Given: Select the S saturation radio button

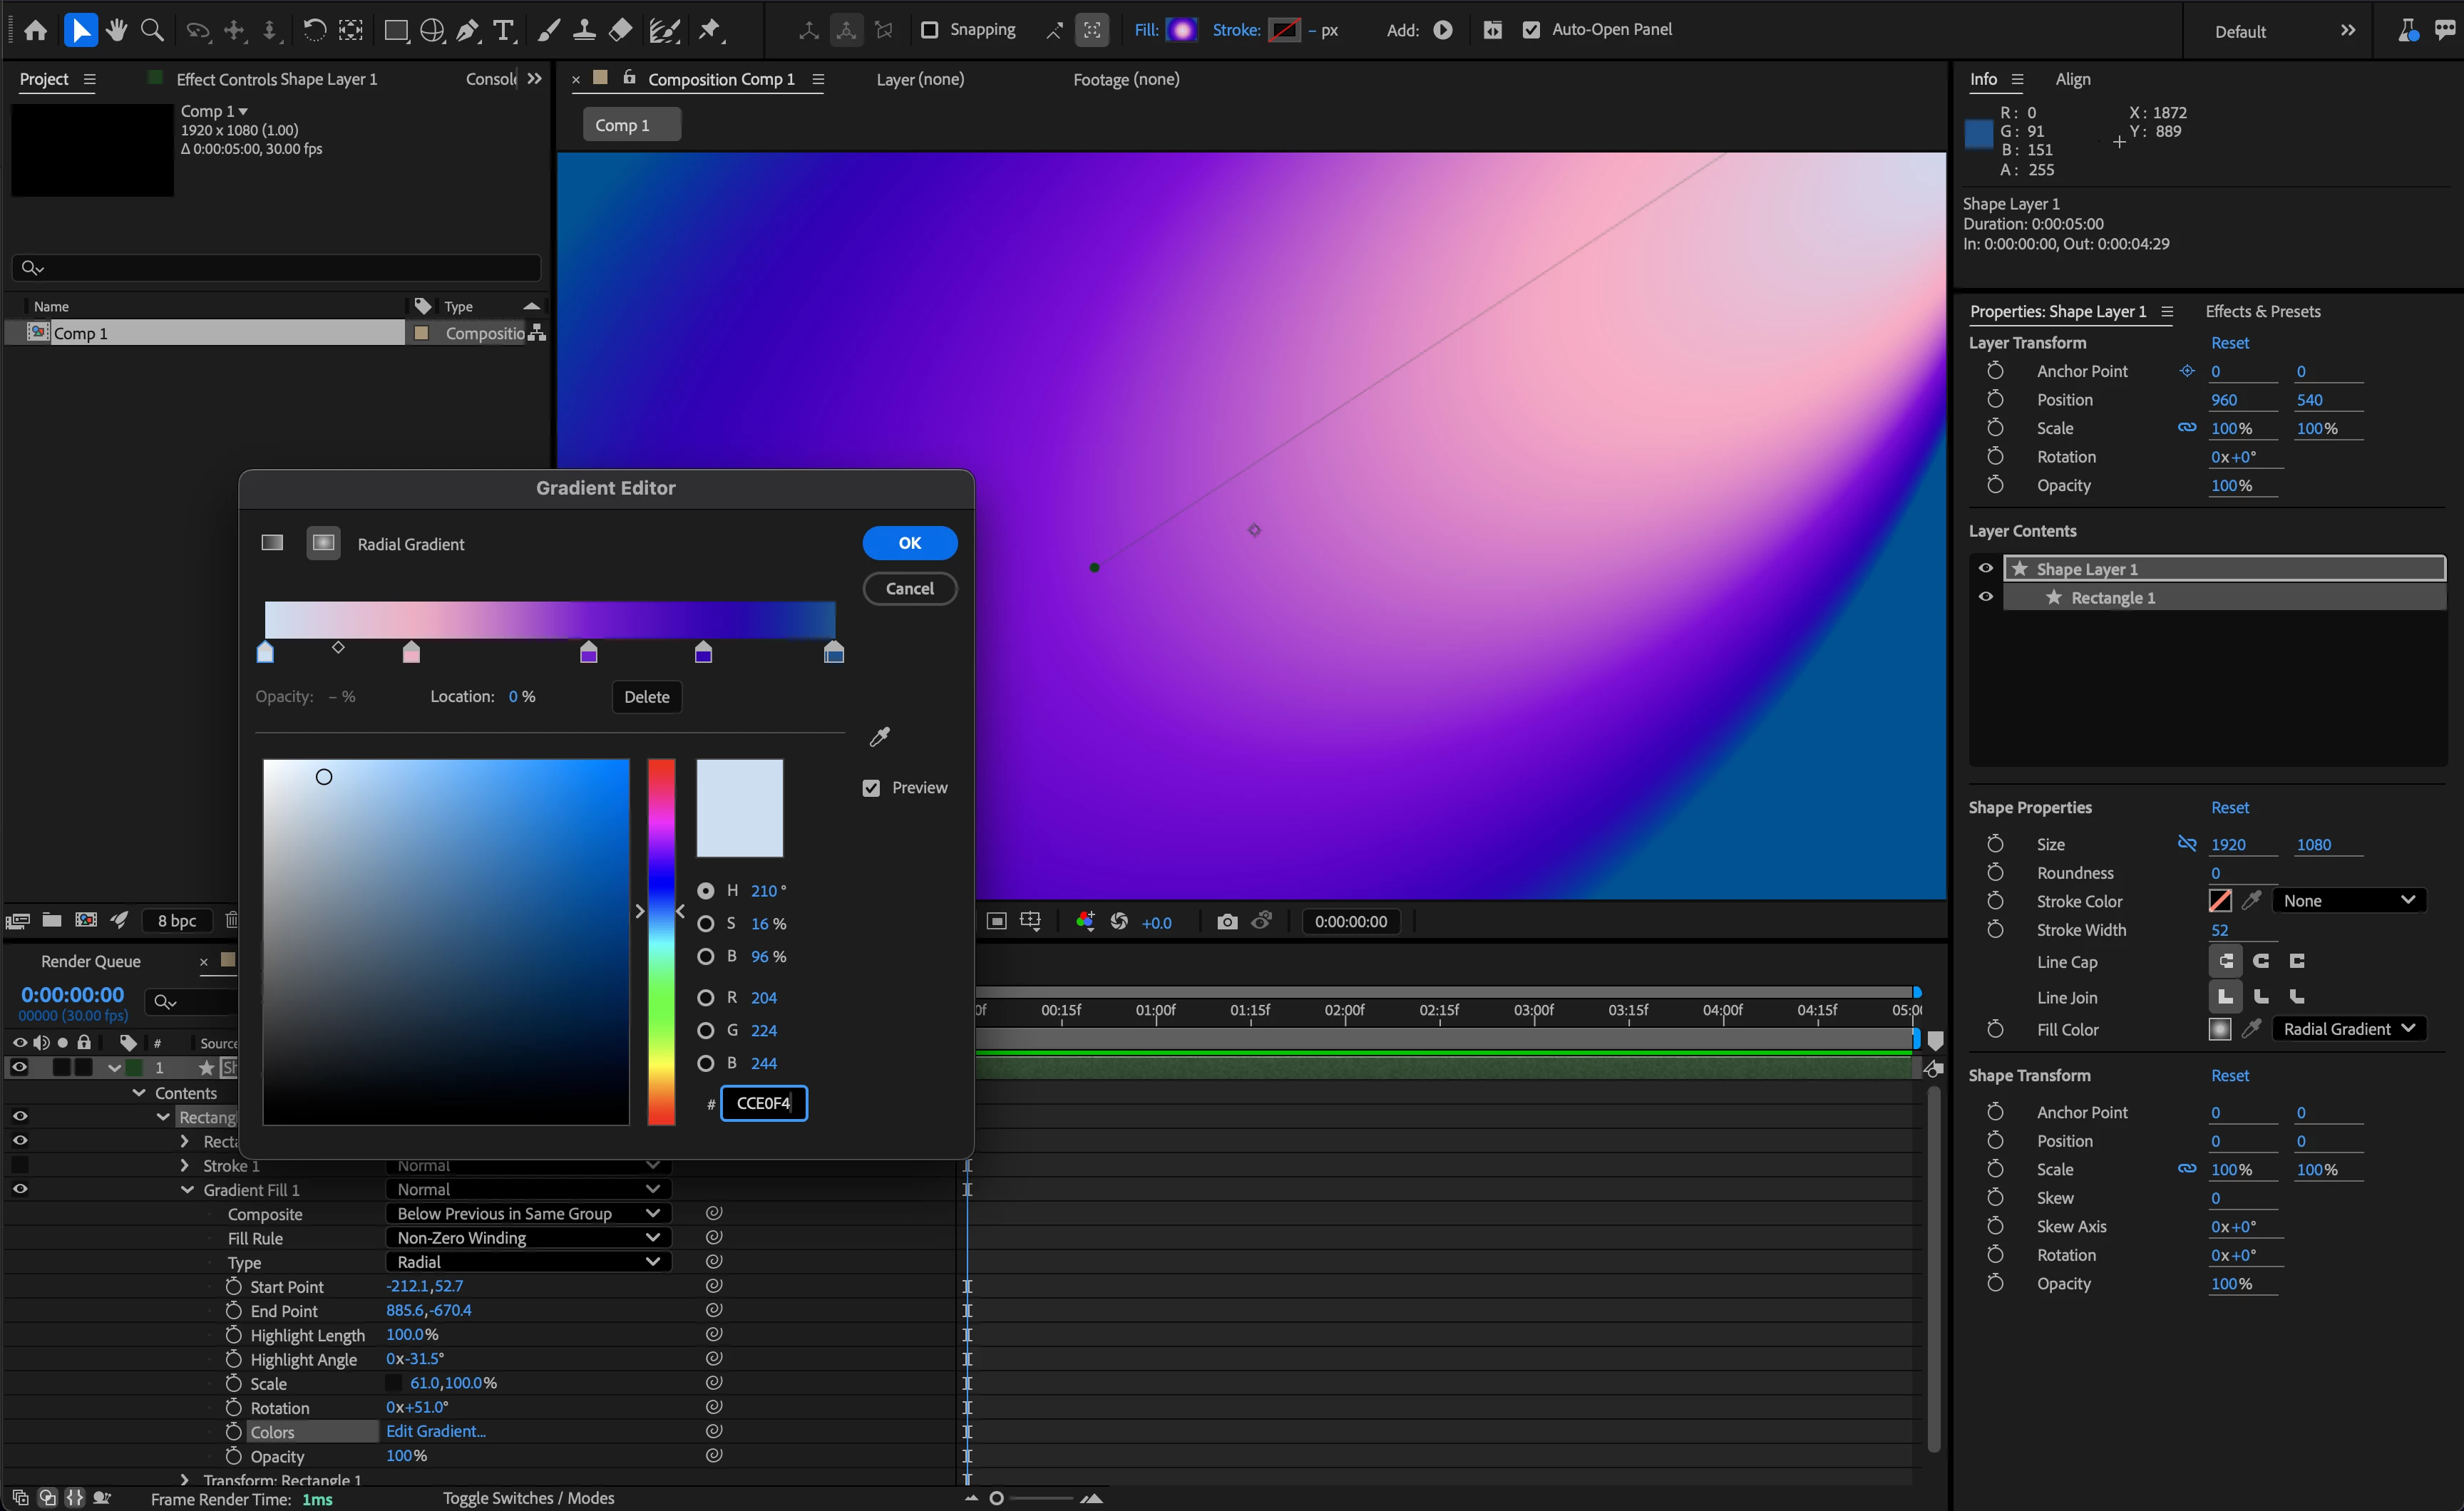Looking at the screenshot, I should (x=706, y=923).
